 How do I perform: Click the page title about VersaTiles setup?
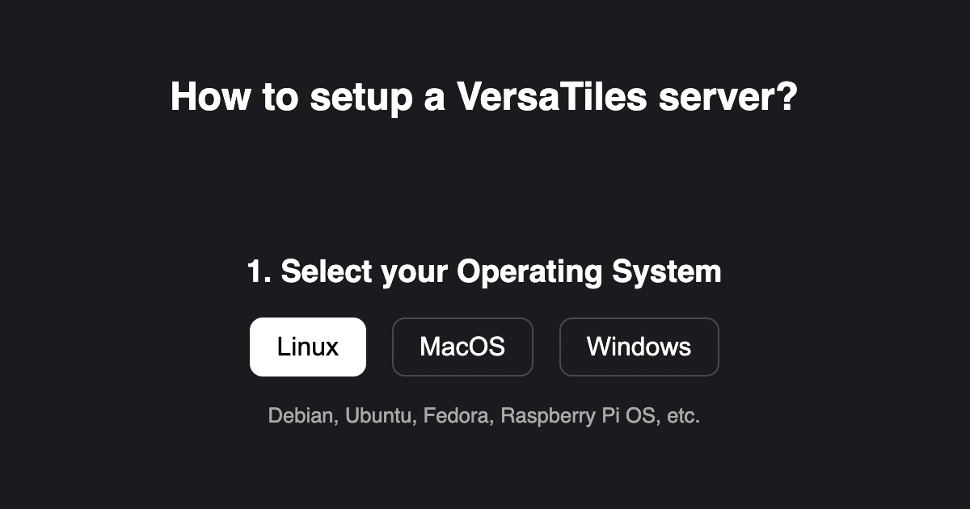coord(484,96)
